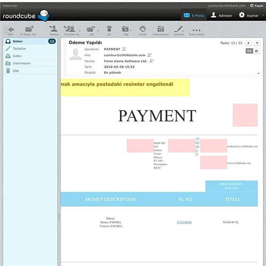
Task: Switch to HTML view toggle button
Action: coord(249,51)
